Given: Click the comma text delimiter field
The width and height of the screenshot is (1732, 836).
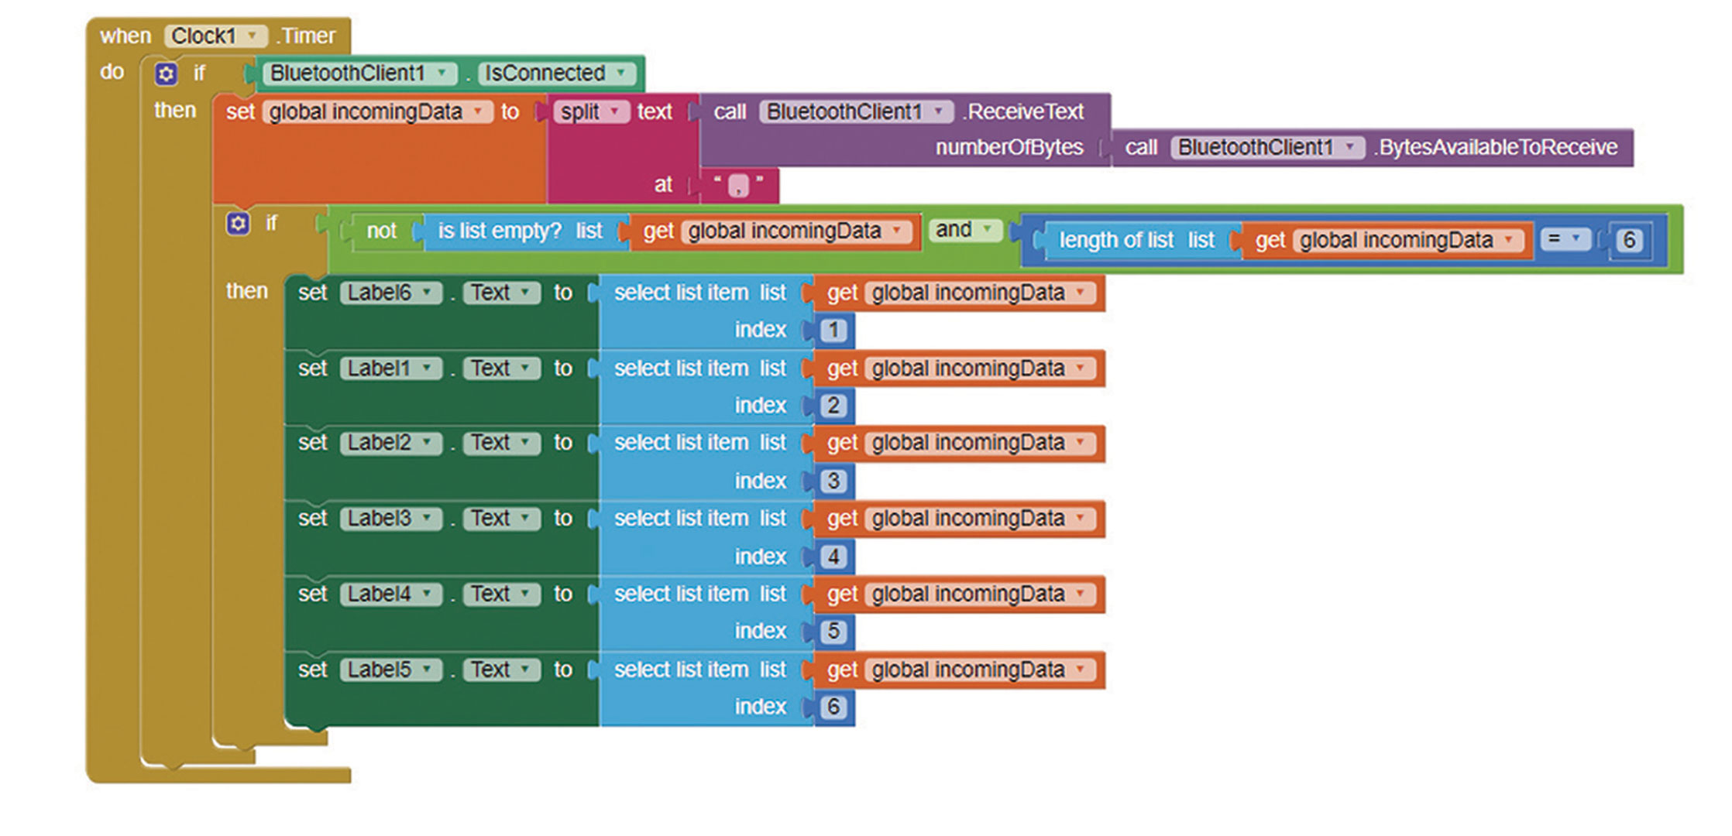Looking at the screenshot, I should [738, 186].
